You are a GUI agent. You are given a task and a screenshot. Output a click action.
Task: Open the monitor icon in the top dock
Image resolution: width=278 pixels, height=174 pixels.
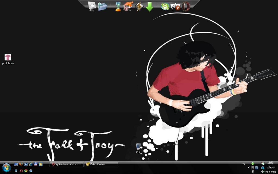92,7
